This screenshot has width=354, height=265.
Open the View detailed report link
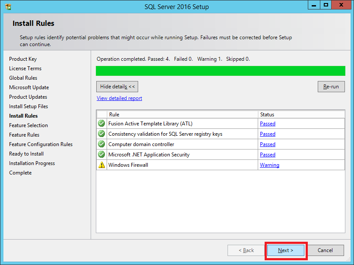pyautogui.click(x=119, y=98)
